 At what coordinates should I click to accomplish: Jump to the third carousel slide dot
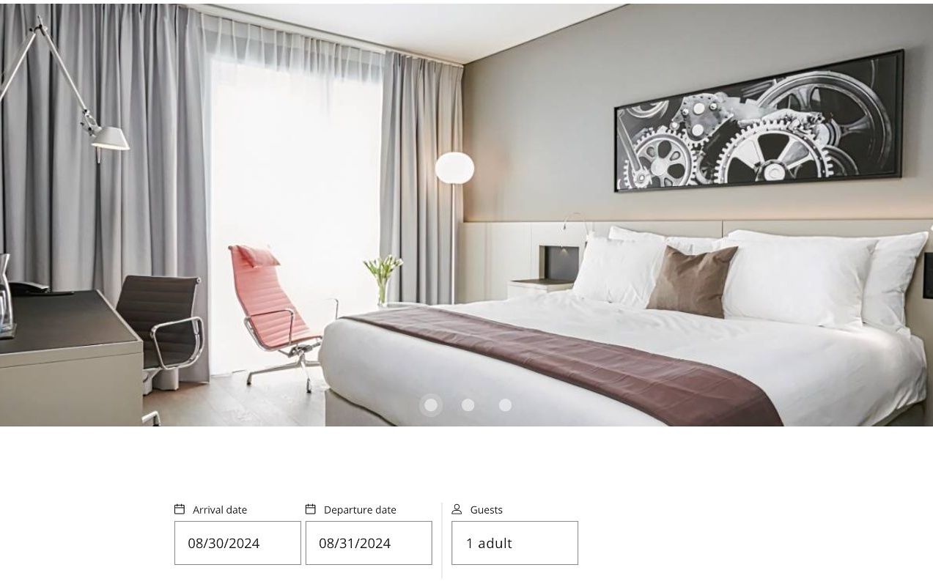tap(505, 405)
